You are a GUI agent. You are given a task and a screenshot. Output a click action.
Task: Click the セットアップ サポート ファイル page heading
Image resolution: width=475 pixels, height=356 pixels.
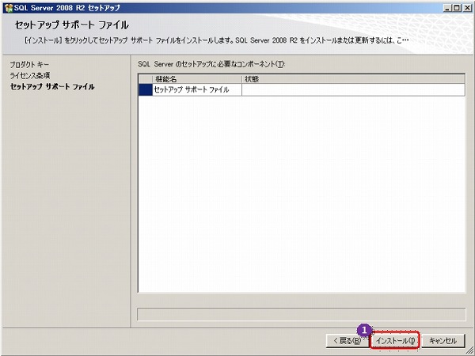(72, 25)
